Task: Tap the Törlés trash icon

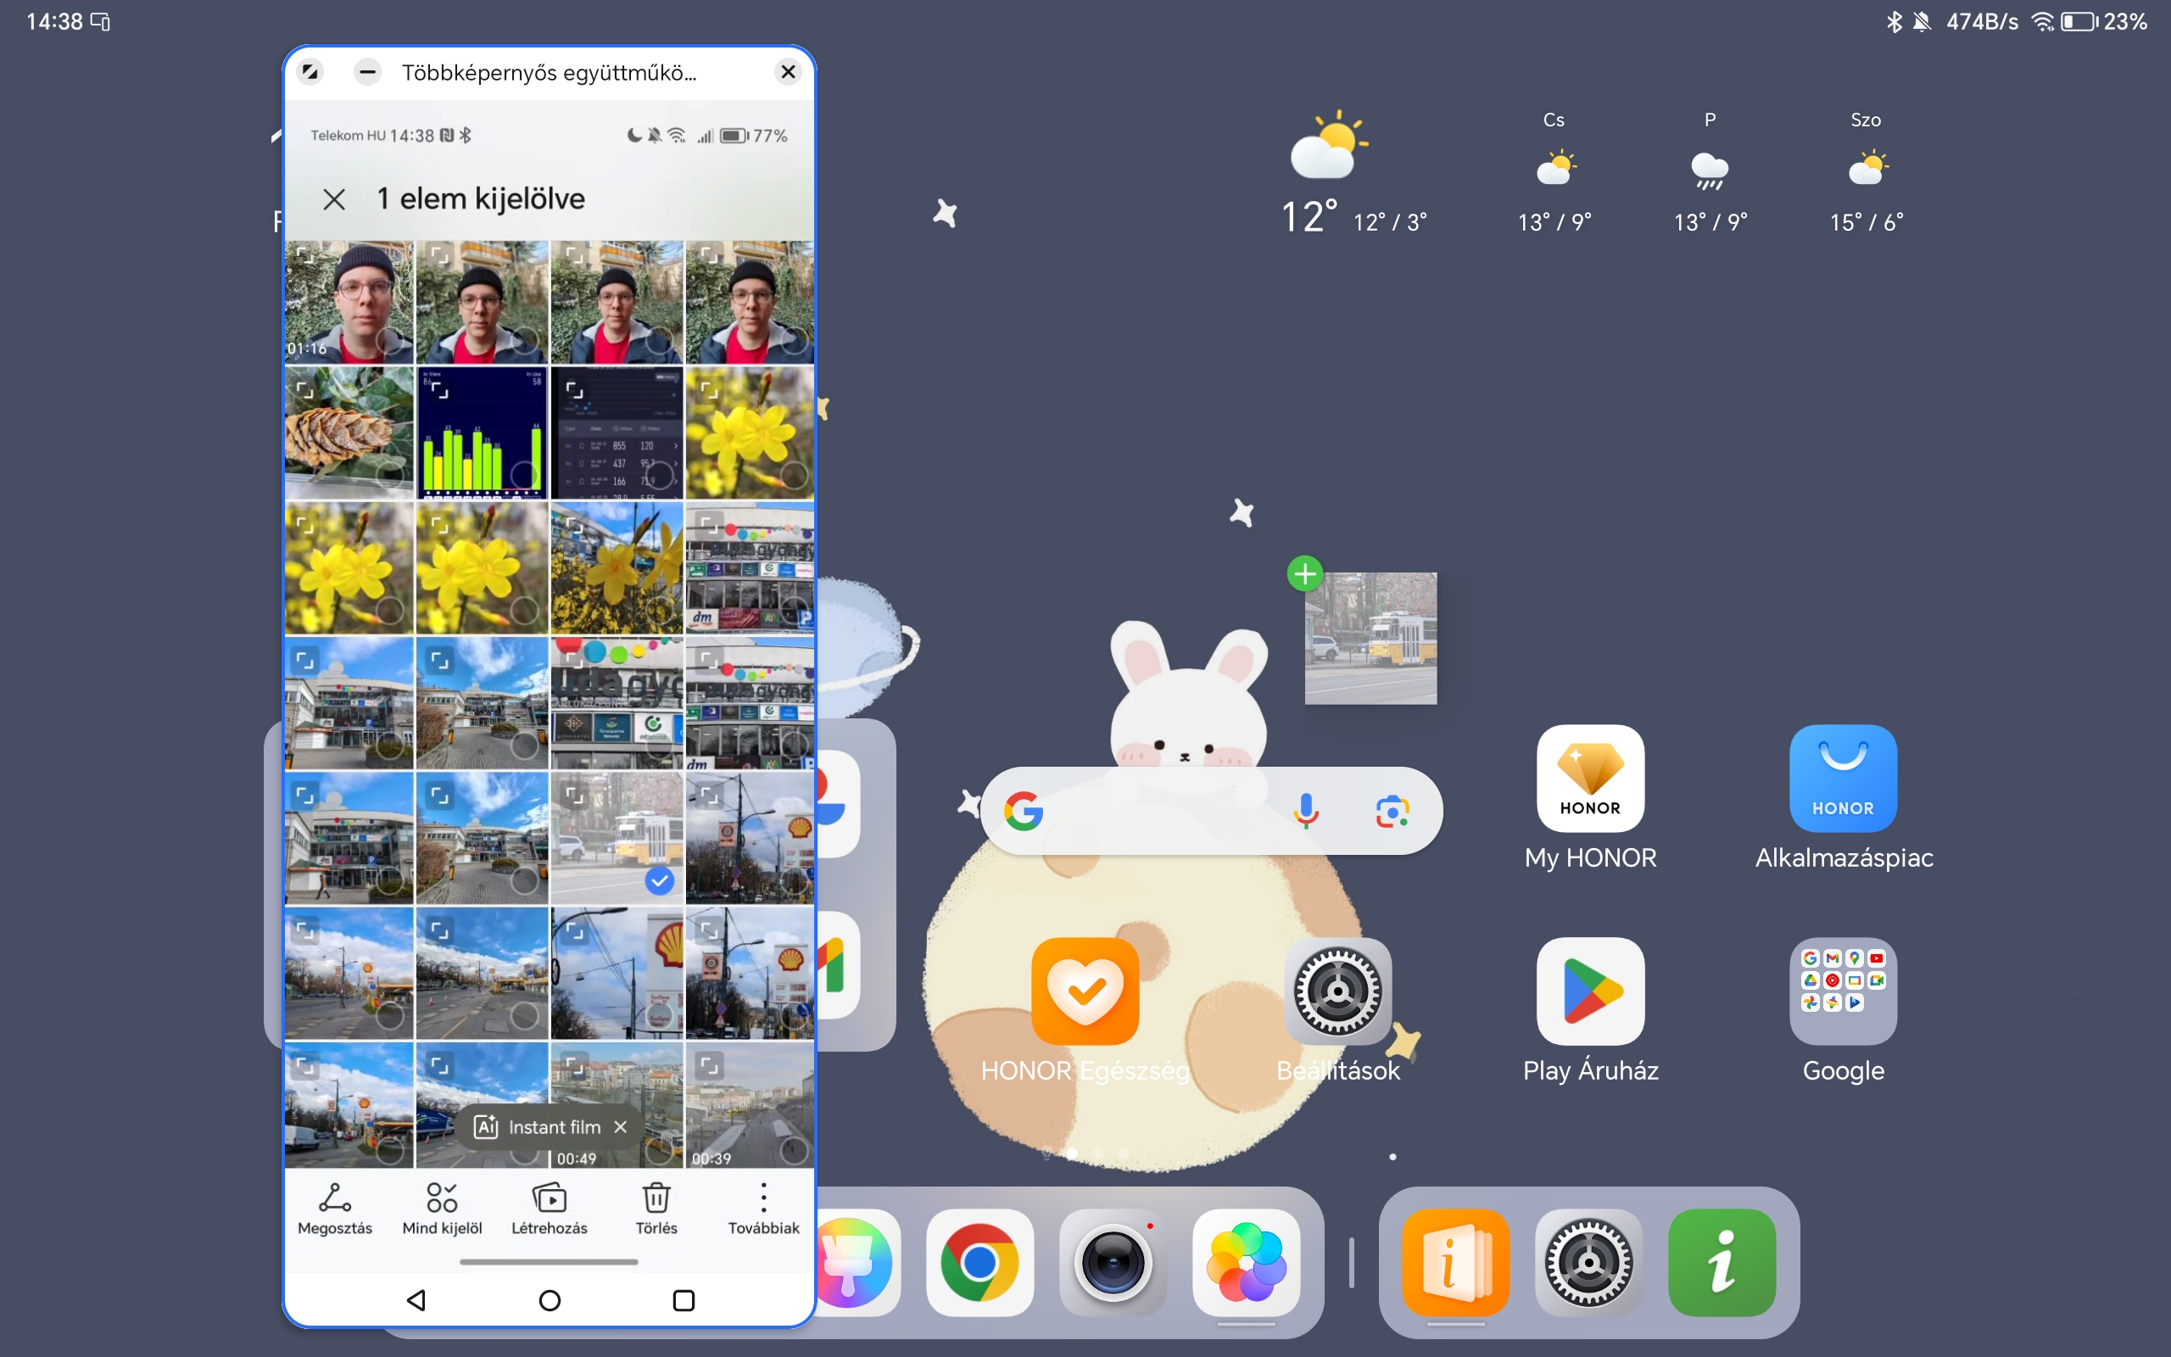Action: (x=656, y=1208)
